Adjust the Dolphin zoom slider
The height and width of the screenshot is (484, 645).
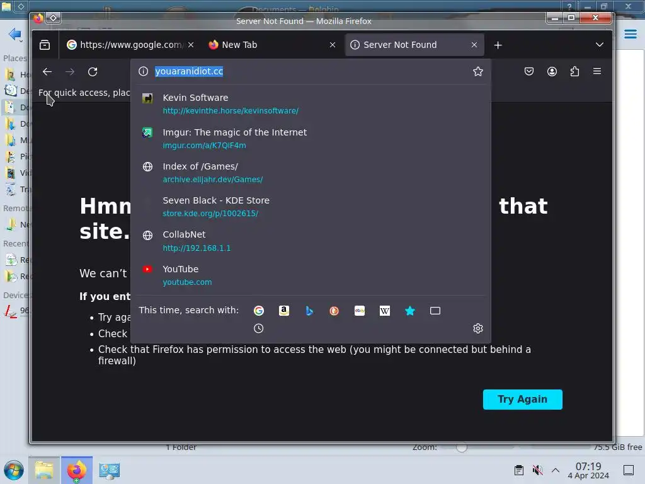pos(461,447)
